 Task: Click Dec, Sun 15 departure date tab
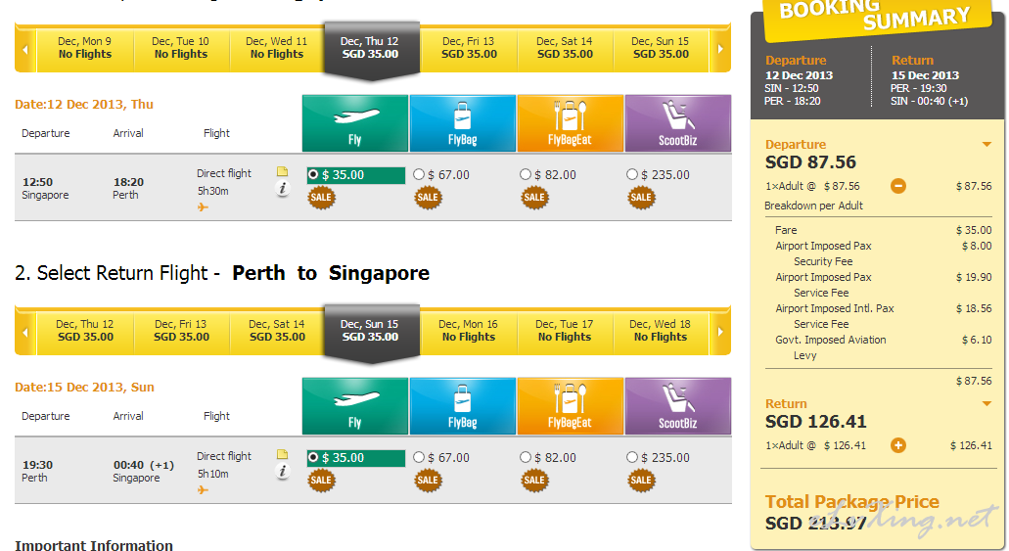(x=660, y=48)
